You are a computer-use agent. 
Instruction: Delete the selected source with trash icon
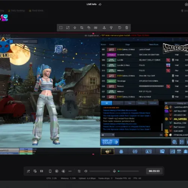pos(127,27)
